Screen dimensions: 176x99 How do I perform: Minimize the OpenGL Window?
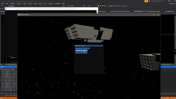(x=150, y=15)
